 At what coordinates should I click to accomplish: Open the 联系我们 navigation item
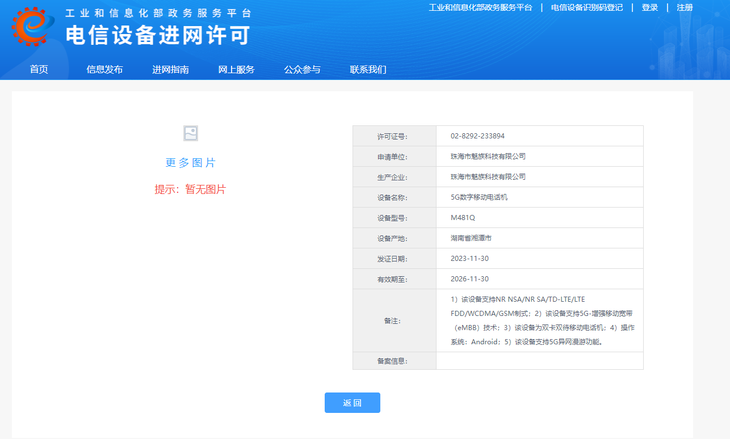368,70
